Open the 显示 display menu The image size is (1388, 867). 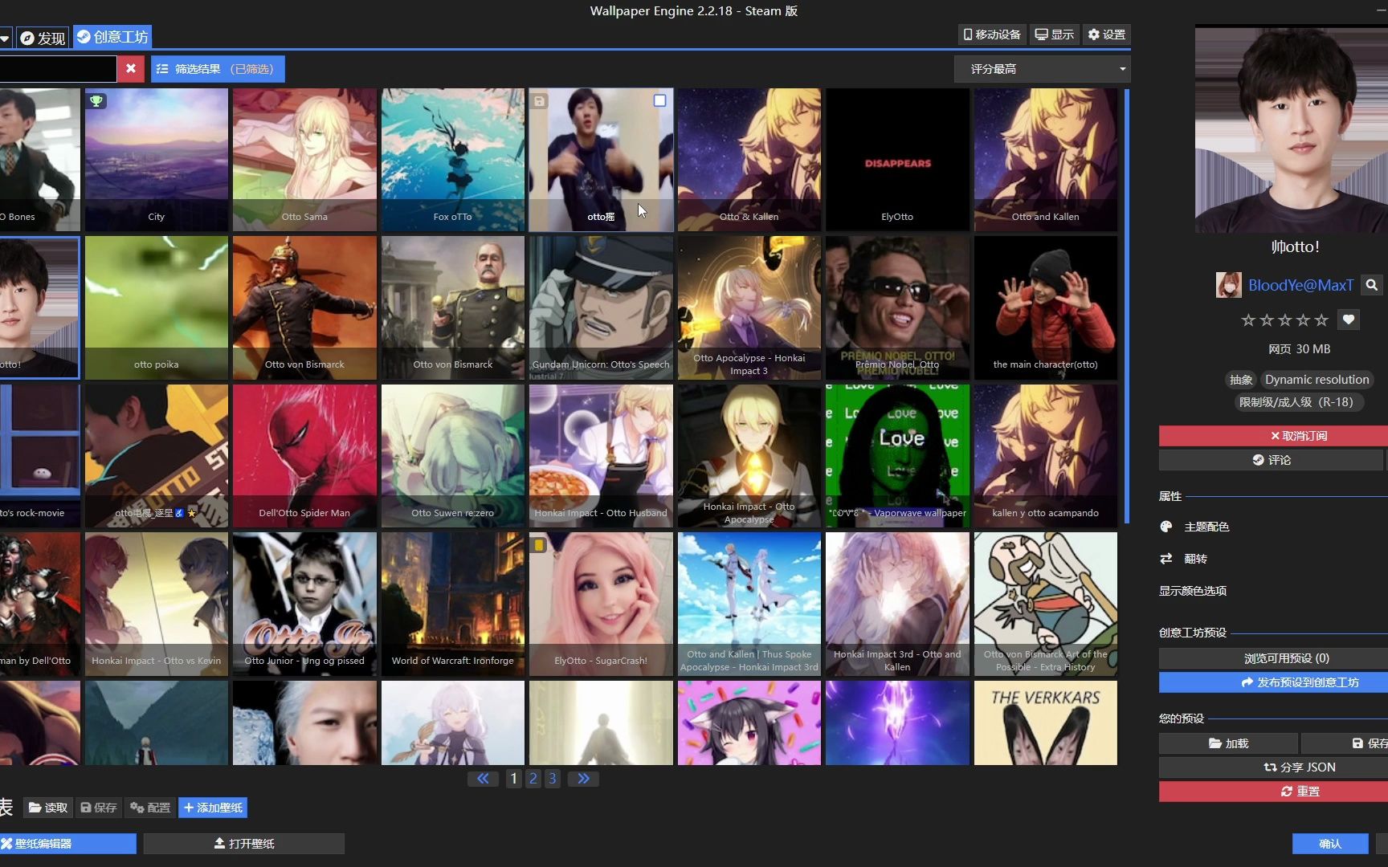pos(1054,35)
